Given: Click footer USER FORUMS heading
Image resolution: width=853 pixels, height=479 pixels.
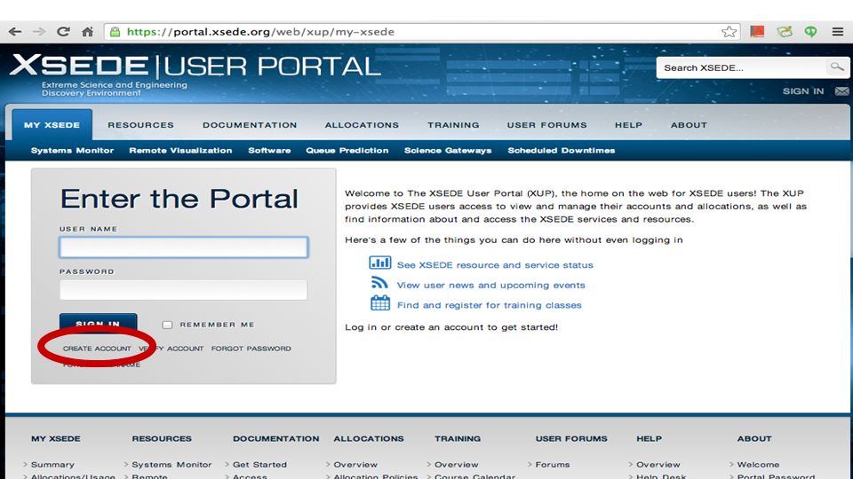Looking at the screenshot, I should click(x=571, y=438).
